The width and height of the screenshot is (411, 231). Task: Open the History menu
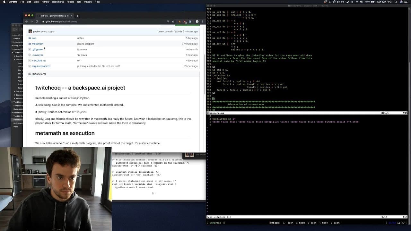[x=46, y=2]
